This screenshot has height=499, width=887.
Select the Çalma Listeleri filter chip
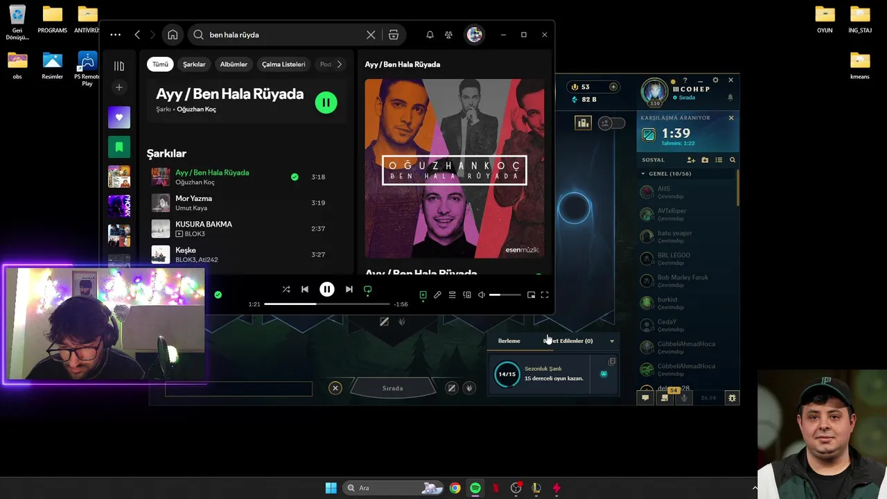[283, 64]
